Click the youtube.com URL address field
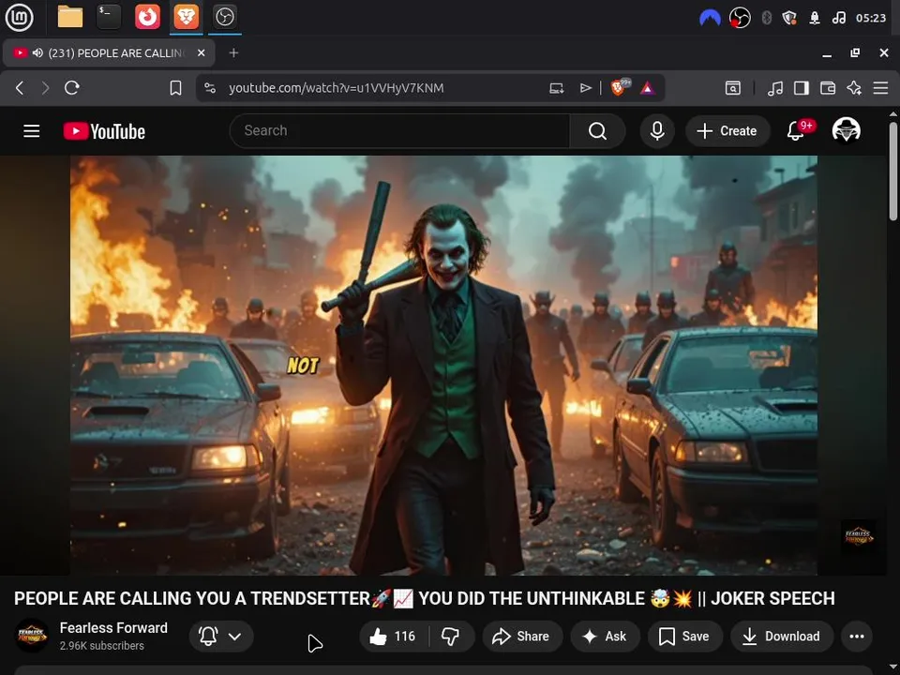 click(x=337, y=88)
